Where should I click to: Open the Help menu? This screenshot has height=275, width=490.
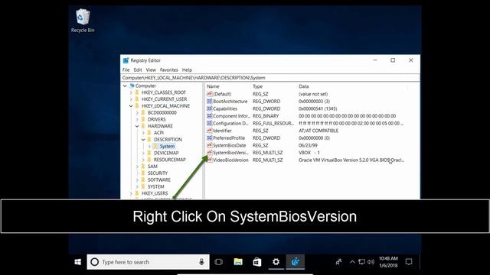187,70
